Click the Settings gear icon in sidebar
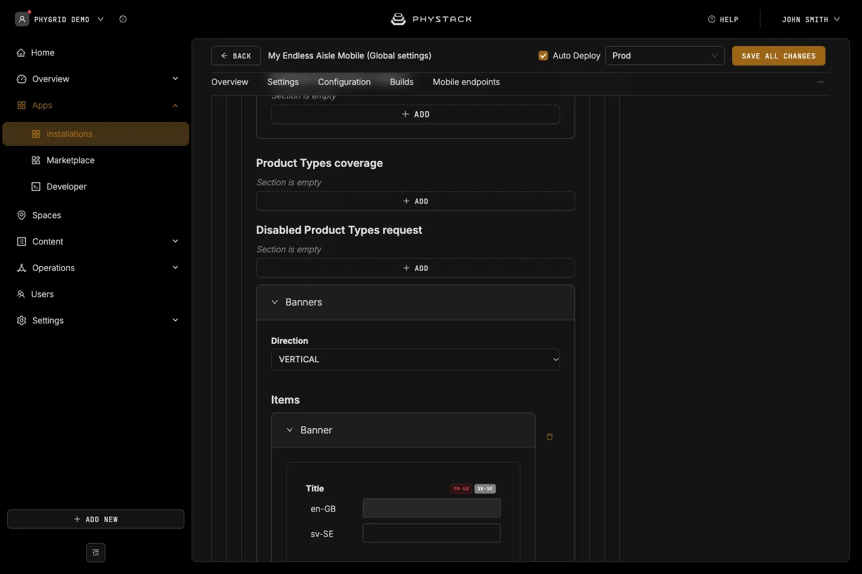The image size is (862, 574). click(x=22, y=320)
